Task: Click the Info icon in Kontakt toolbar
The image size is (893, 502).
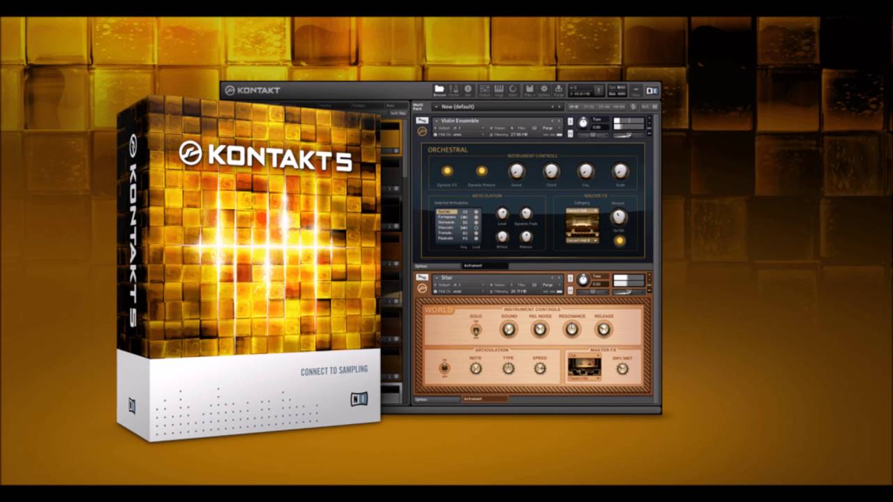Action: click(x=467, y=90)
